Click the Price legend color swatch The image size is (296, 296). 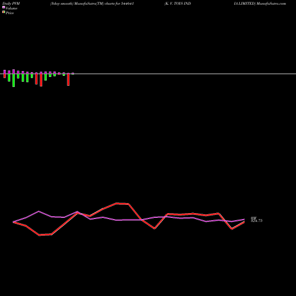pyautogui.click(x=4, y=12)
